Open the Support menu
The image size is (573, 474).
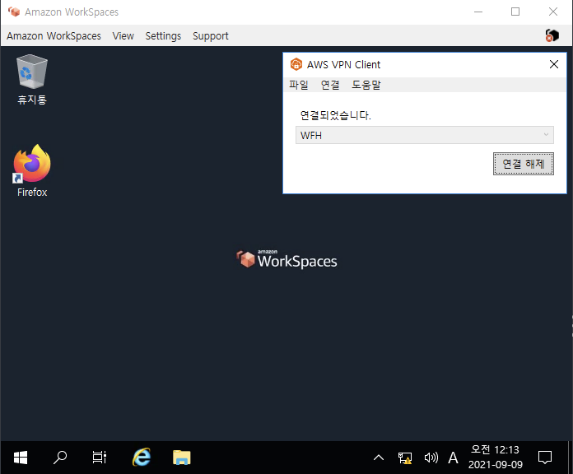[211, 35]
